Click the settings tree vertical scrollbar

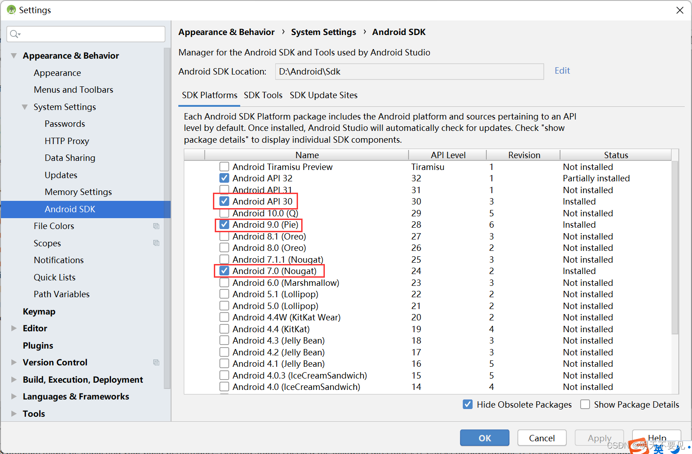[x=167, y=218]
